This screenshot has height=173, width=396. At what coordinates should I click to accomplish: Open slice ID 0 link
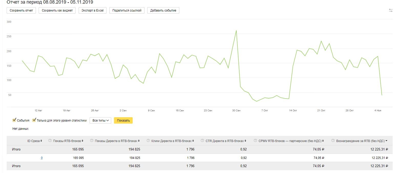(42, 158)
